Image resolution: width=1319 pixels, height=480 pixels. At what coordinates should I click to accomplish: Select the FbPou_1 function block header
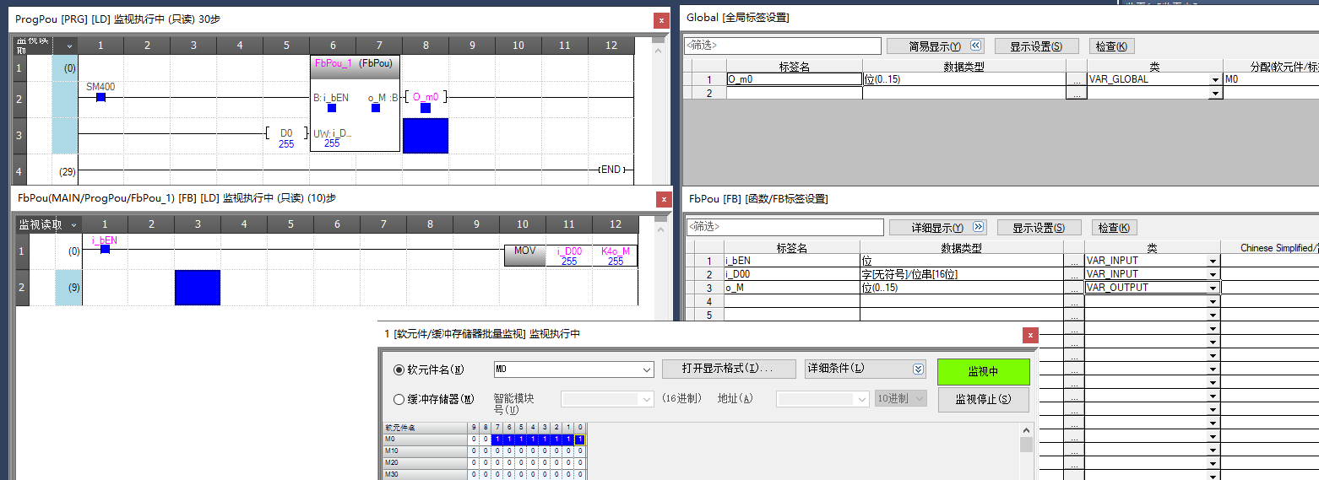[x=355, y=63]
